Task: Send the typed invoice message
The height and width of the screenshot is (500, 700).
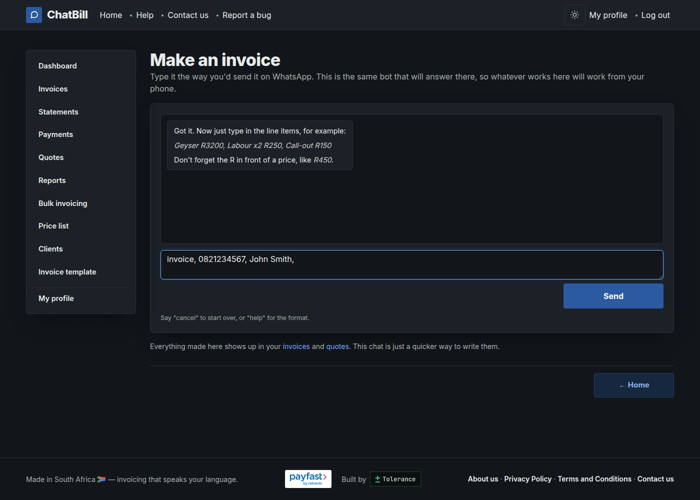Action: click(613, 296)
